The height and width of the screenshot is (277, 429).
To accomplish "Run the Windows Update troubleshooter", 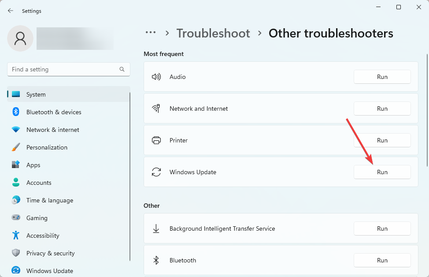I will pos(382,172).
